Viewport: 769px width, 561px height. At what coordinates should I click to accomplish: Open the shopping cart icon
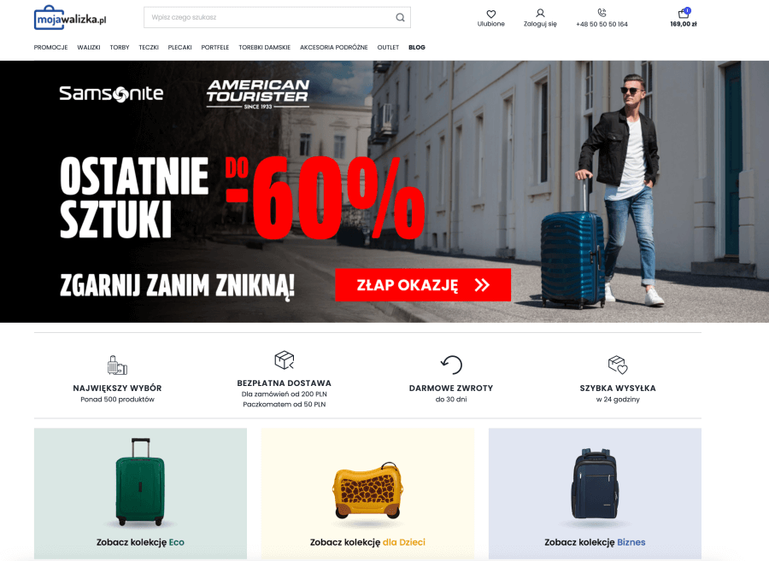[684, 13]
